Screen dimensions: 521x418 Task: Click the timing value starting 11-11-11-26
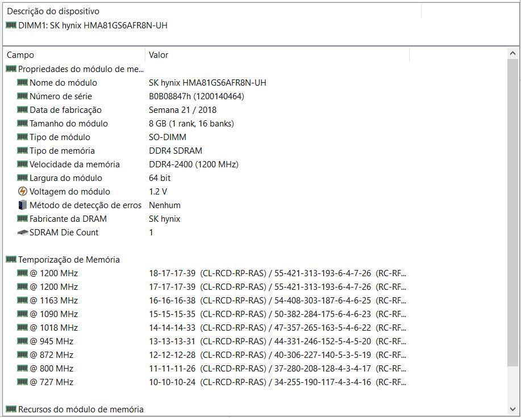tap(277, 368)
